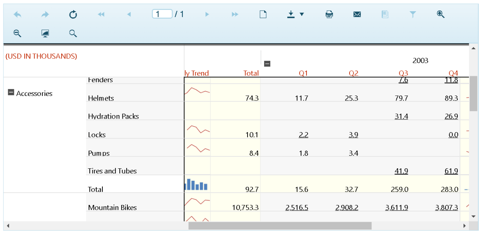
Task: Click the underlined 31.4 Hydration Packs value
Action: [402, 116]
